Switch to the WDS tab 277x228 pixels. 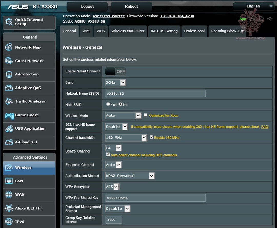tap(101, 31)
